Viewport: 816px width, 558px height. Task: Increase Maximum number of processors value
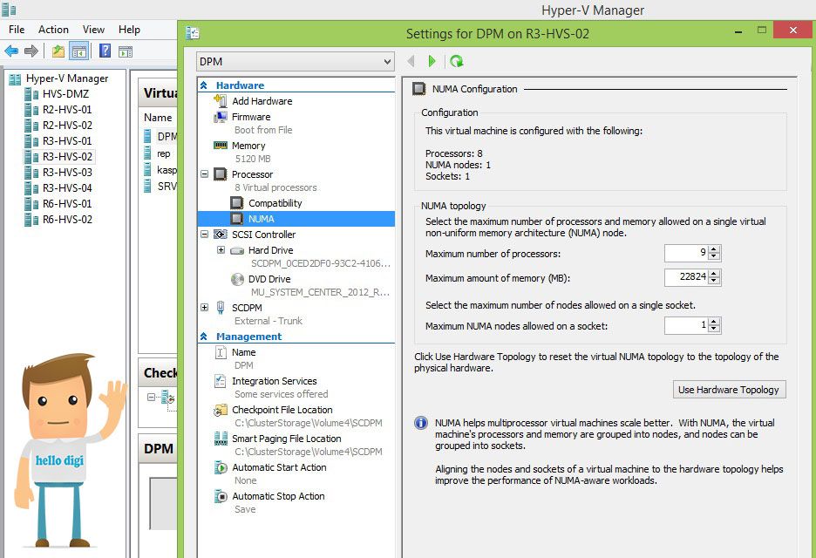[x=715, y=249]
